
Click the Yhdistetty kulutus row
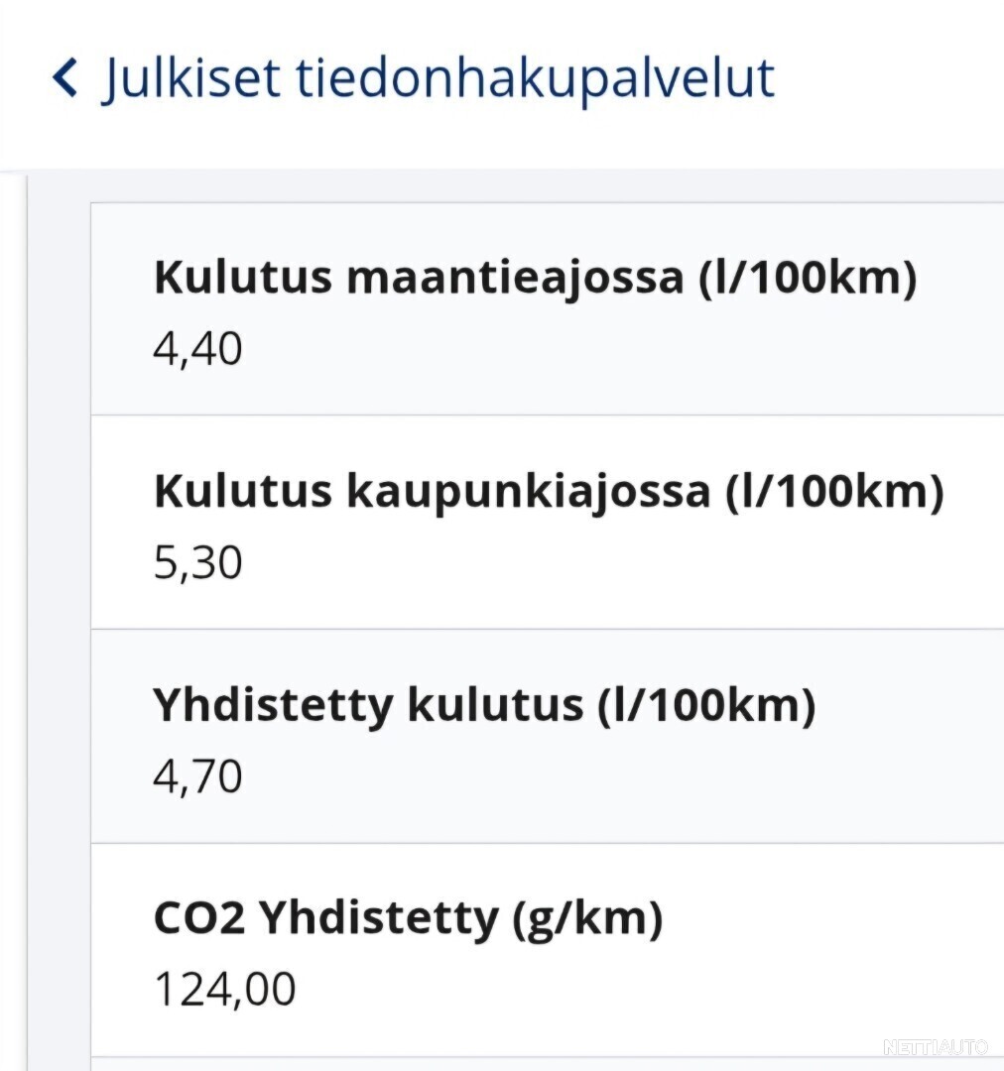pyautogui.click(x=548, y=736)
